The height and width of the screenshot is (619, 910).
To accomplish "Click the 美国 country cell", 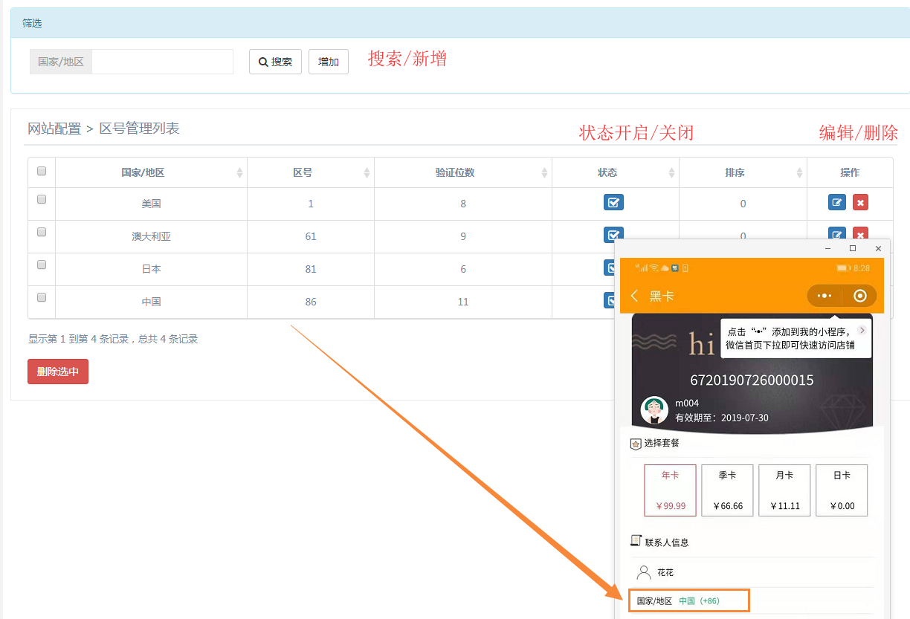I will [152, 204].
